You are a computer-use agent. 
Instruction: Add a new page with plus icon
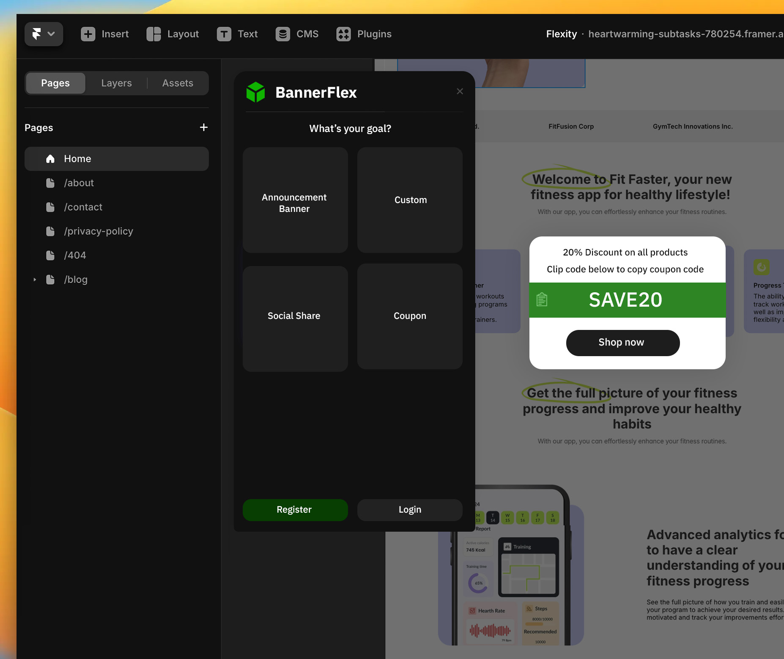coord(203,127)
